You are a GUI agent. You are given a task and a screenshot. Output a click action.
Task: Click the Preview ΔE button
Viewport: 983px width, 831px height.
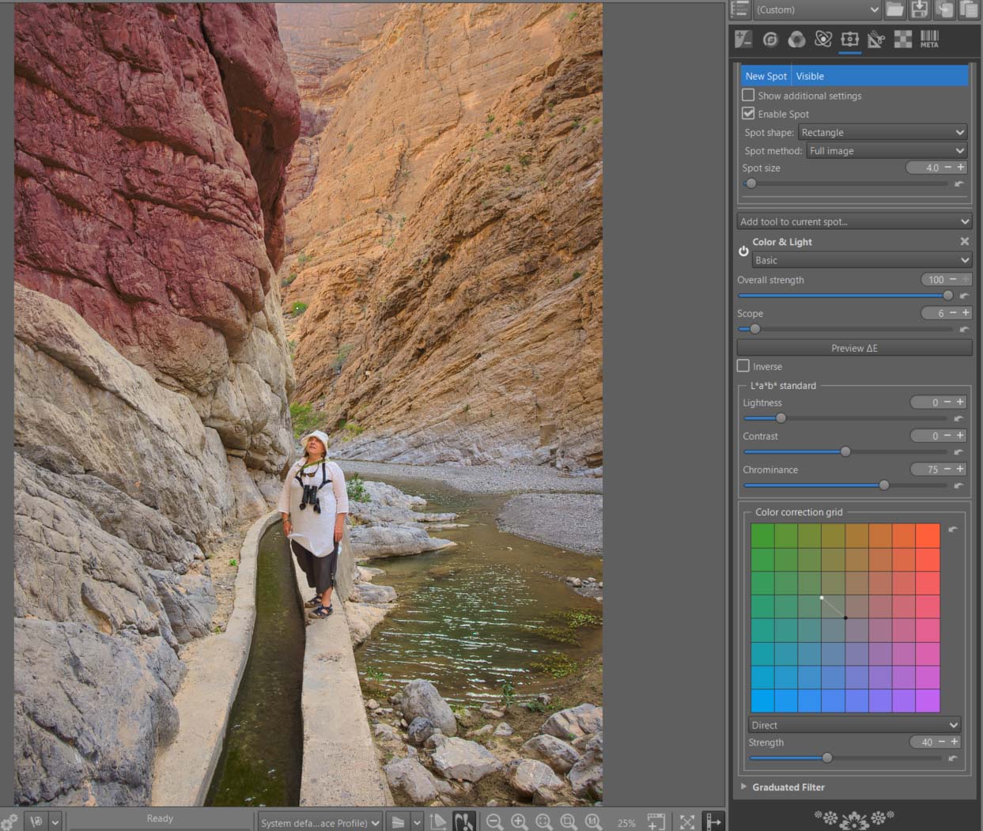[x=854, y=348]
